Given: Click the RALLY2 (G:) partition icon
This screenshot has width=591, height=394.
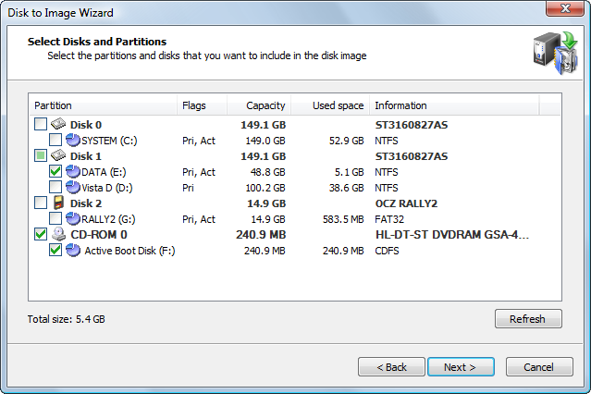Looking at the screenshot, I should click(x=73, y=219).
